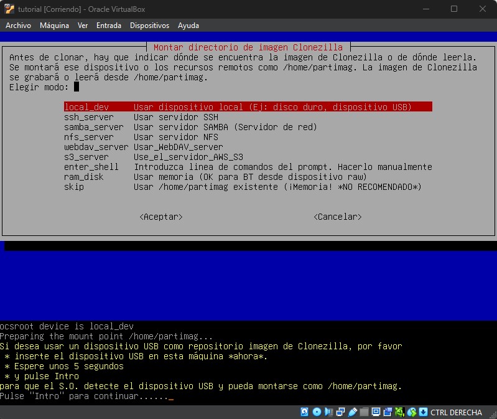Click the CPU virtualization status icon
Viewport: 497px width, 419px height.
click(x=399, y=412)
